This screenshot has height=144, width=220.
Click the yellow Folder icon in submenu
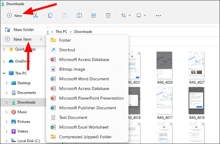click(53, 40)
